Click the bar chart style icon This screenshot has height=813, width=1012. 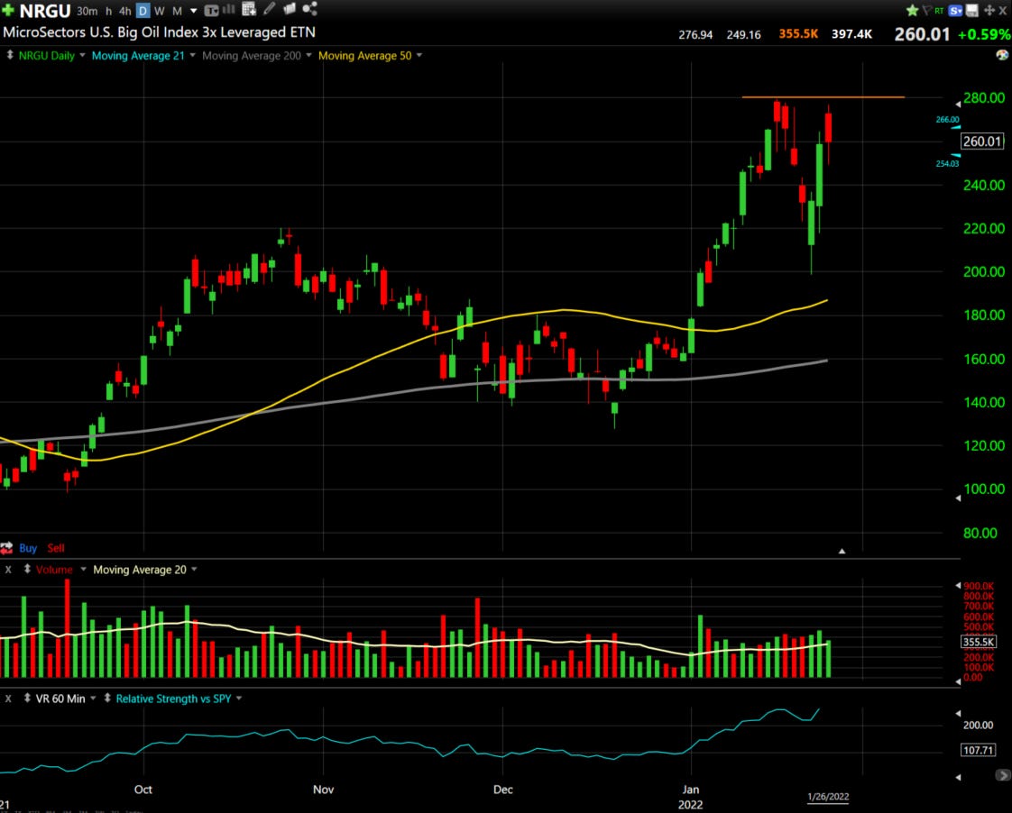coord(229,9)
